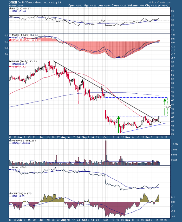This screenshot has height=222, width=182.
Task: Click the bar icon beside Volume 1,451,289
Action: click(x=10, y=141)
